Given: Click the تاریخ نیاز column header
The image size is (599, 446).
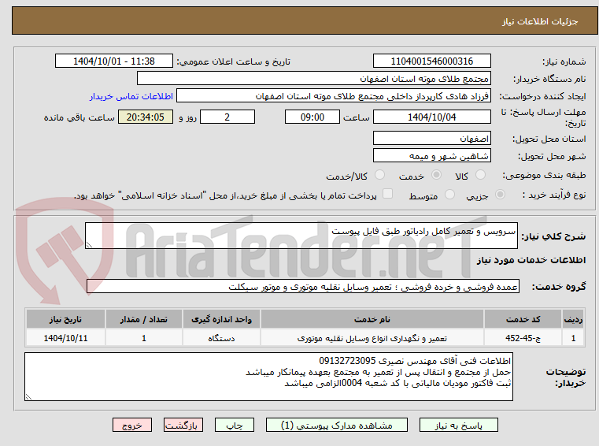Looking at the screenshot, I should click(x=65, y=319).
